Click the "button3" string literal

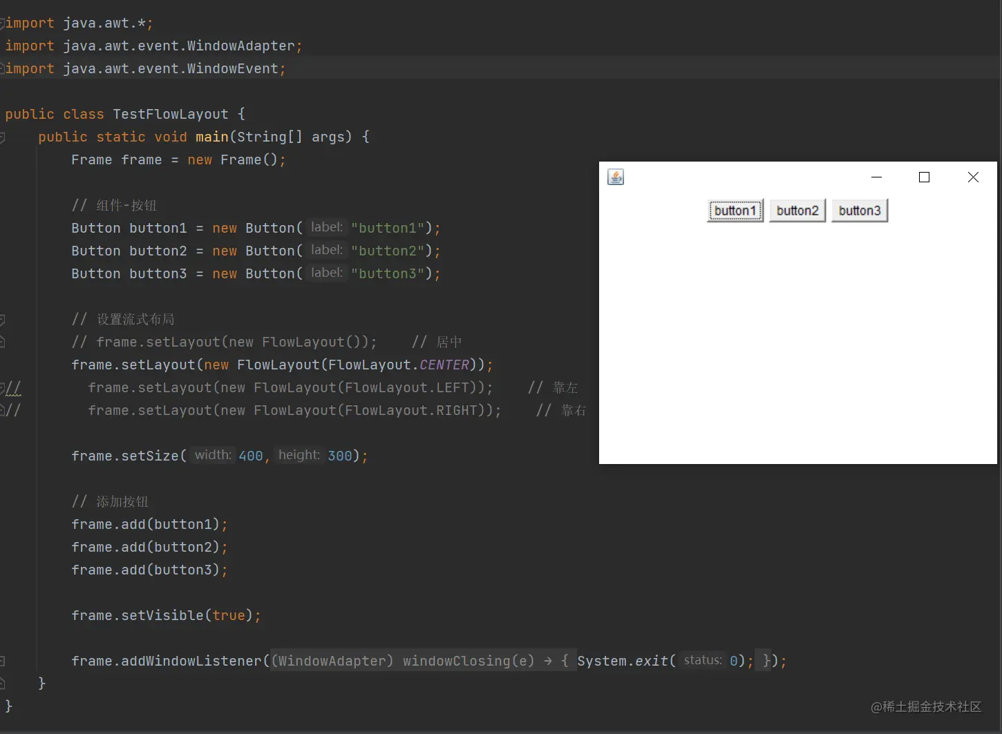point(388,273)
